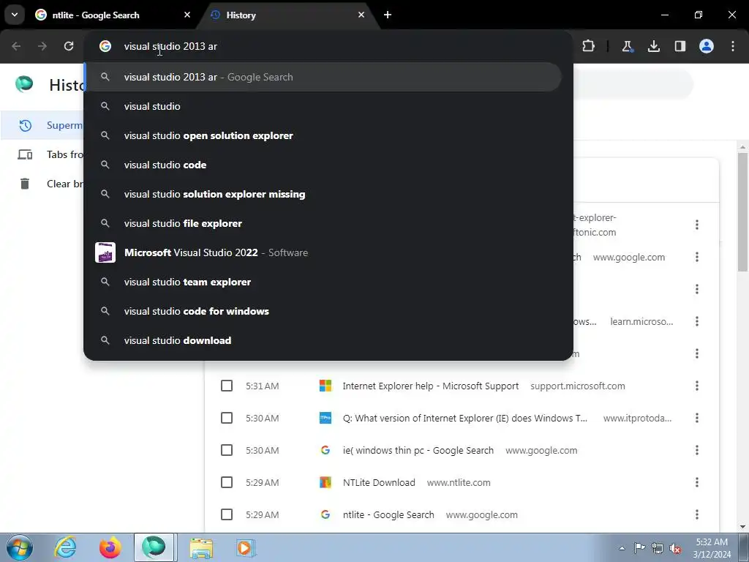Viewport: 749px width, 562px height.
Task: Open the Extensions puzzle icon
Action: pos(589,46)
